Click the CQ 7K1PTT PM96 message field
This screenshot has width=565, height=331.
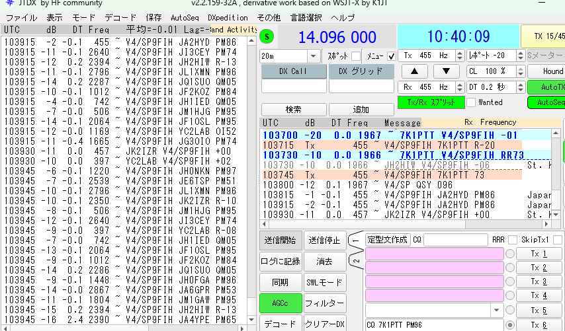coord(434,325)
